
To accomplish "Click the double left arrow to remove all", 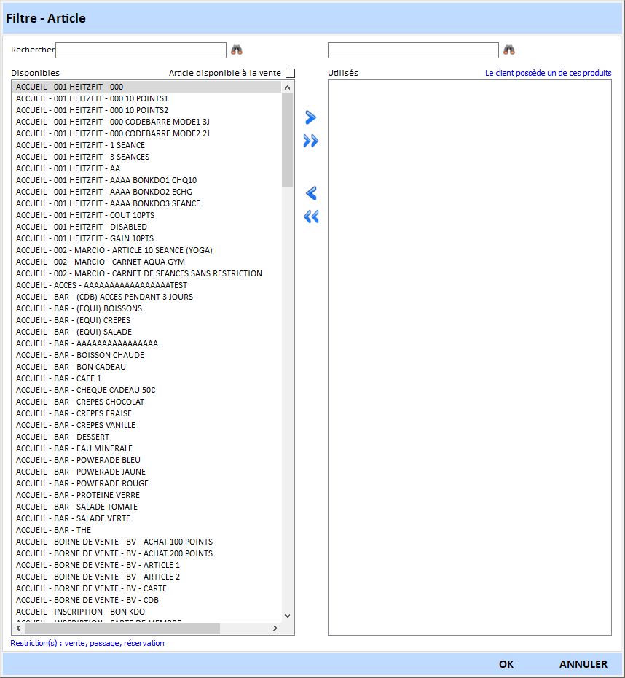I will (311, 217).
